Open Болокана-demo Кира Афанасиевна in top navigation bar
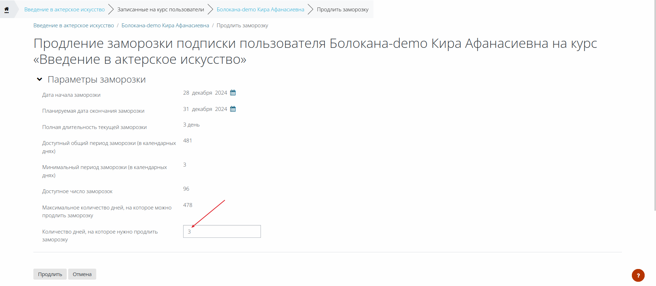 pos(260,10)
